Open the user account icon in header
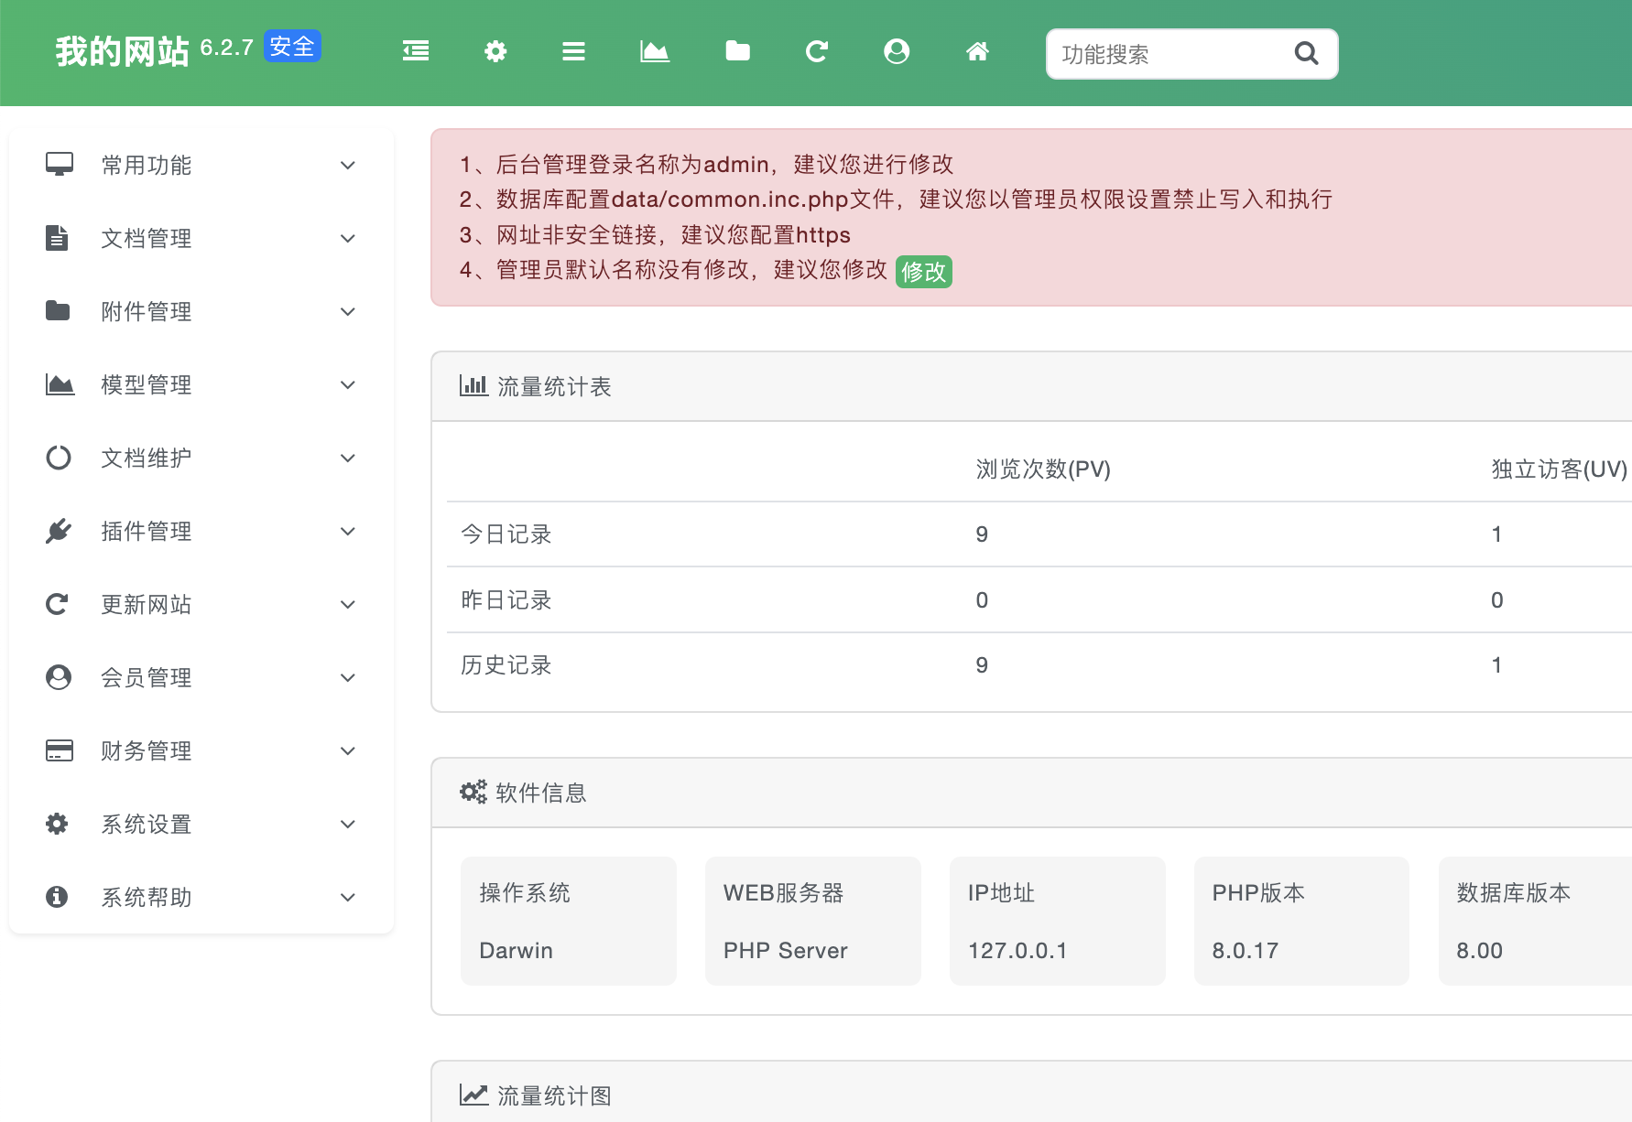 pos(897,51)
